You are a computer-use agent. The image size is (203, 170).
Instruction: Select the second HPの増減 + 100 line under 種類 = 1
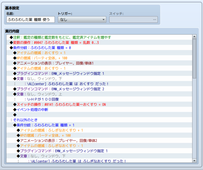pos(99,135)
